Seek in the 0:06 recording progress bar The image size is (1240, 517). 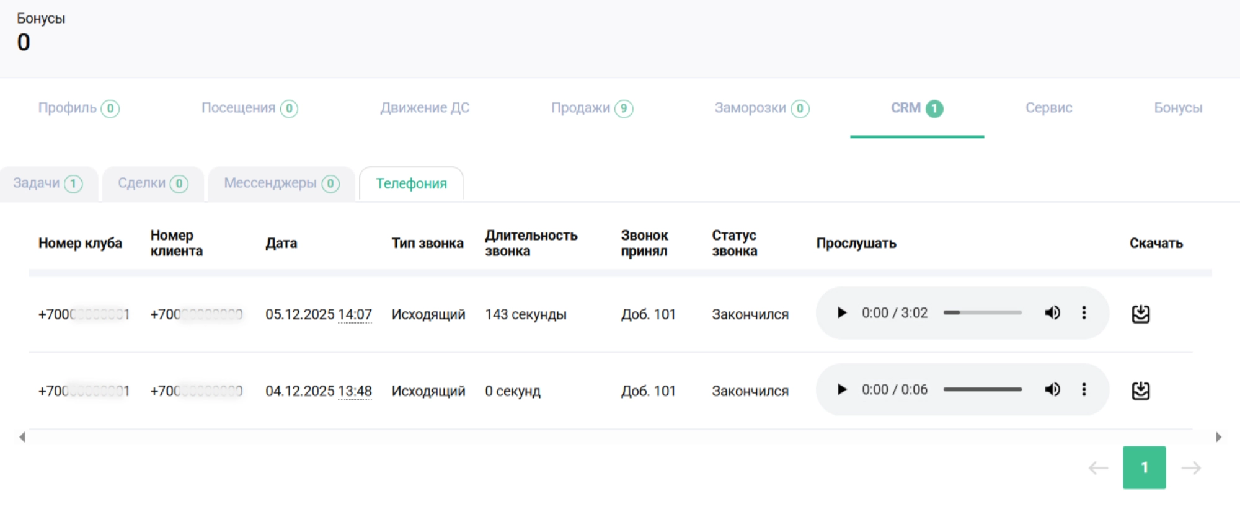(x=983, y=390)
